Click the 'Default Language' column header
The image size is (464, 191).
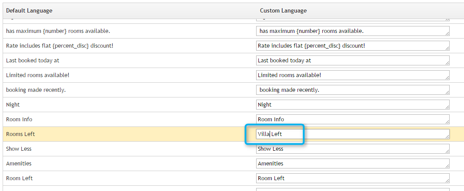29,10
